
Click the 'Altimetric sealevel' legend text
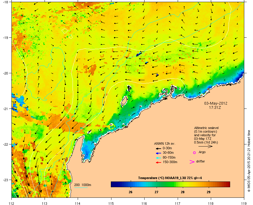[206, 128]
